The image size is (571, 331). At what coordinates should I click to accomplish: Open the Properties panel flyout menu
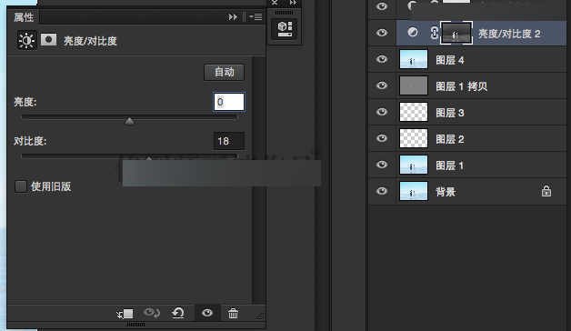coord(256,16)
